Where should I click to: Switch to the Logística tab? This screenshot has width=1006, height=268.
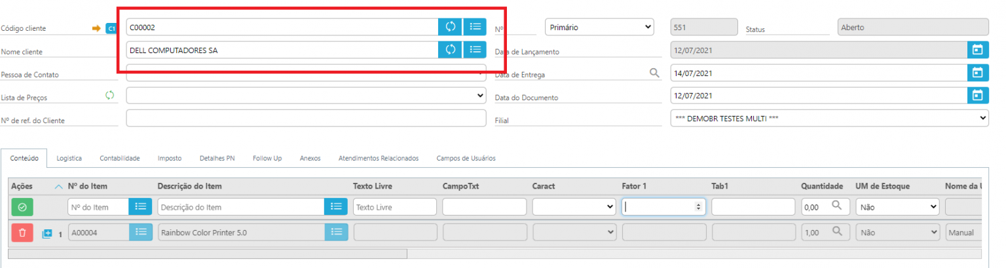[x=69, y=158]
